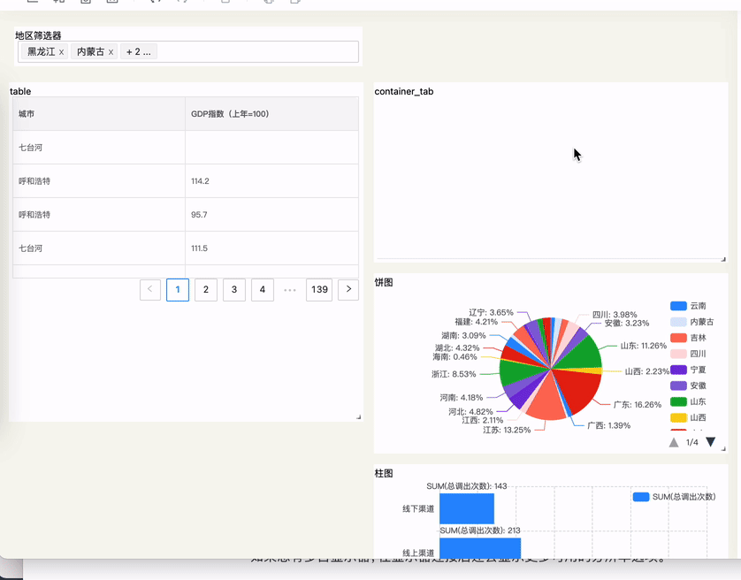Remove the 黑龙江 filter tag
Image resolution: width=741 pixels, height=580 pixels.
(x=60, y=51)
